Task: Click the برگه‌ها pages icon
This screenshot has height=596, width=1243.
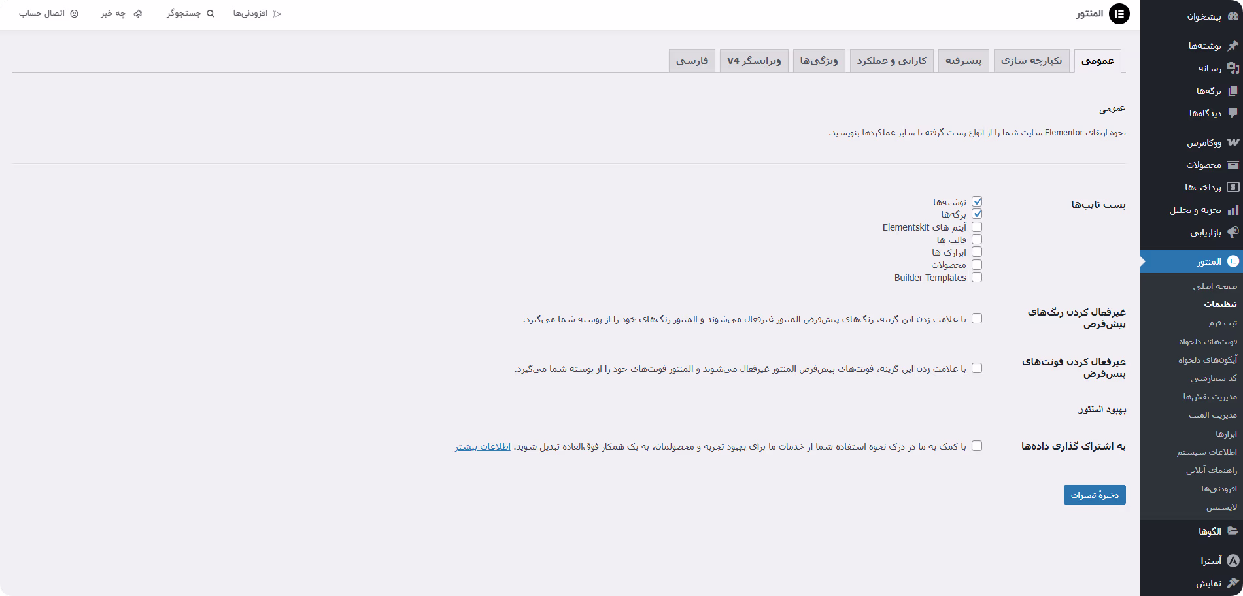Action: tap(1233, 91)
